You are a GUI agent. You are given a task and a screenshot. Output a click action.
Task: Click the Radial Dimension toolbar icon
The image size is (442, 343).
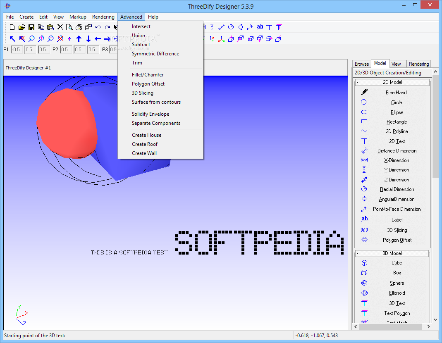[x=231, y=27]
